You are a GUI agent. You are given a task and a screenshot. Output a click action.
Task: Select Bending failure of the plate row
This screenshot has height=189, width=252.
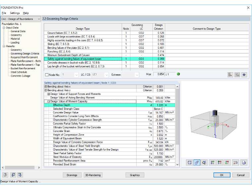146,48
